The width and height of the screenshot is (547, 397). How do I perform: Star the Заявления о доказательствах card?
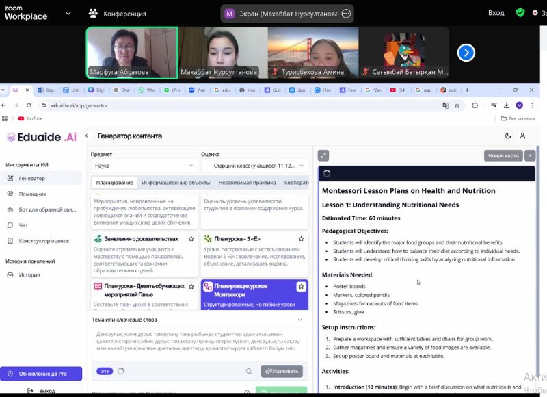coord(191,239)
